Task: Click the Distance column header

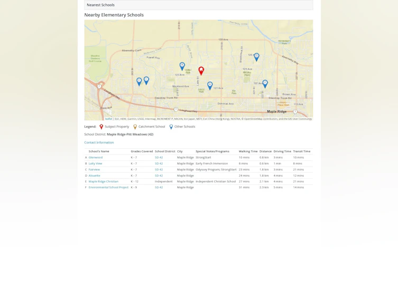Action: tap(265, 151)
